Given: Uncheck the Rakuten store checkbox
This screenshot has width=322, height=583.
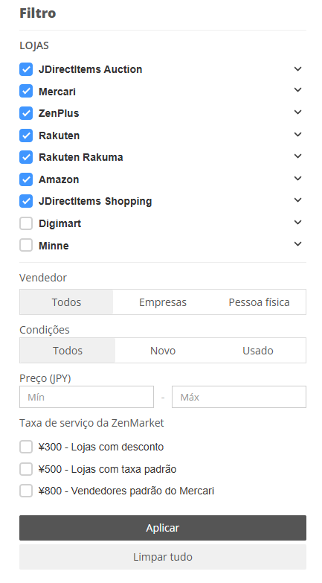Looking at the screenshot, I should tap(26, 136).
